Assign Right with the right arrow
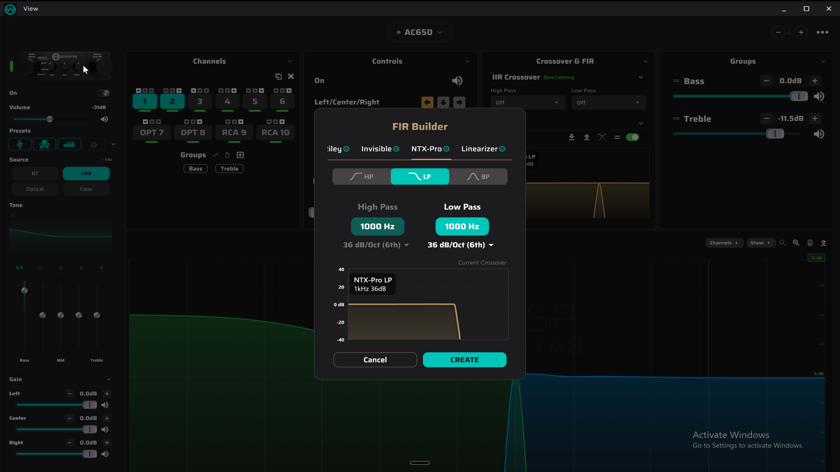Image resolution: width=840 pixels, height=472 pixels. 459,102
